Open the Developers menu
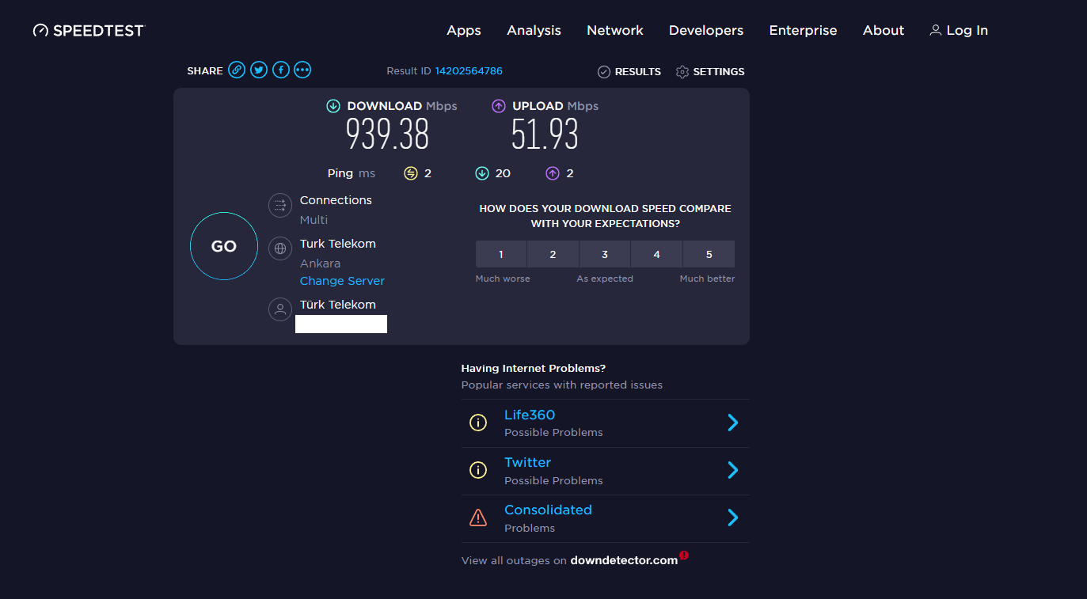Screen dimensions: 1087x599 pos(706,31)
